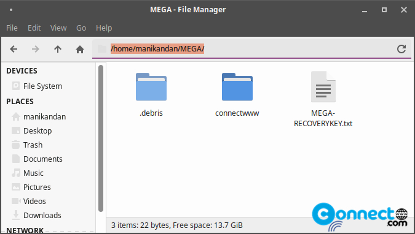Click the MEGA-RECOVERYKEY.txt file name label
The width and height of the screenshot is (415, 234).
pyautogui.click(x=323, y=118)
